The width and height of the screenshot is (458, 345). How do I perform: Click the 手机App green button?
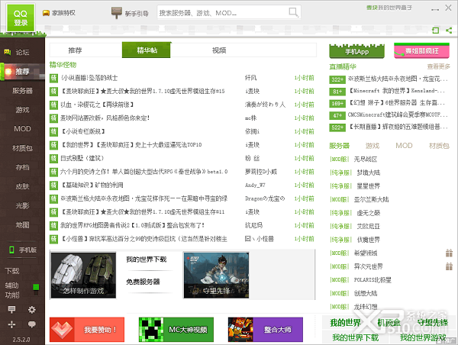pos(356,51)
